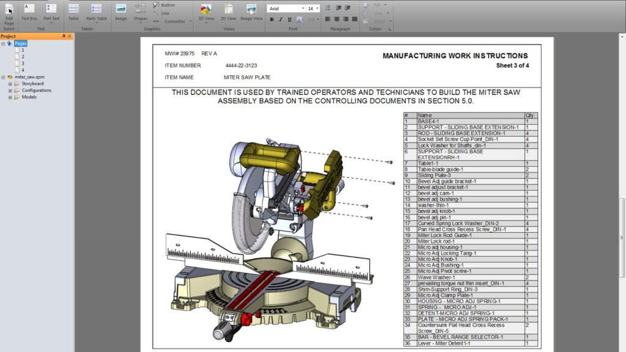The image size is (626, 352).
Task: Insert a Text Box
Action: [29, 12]
